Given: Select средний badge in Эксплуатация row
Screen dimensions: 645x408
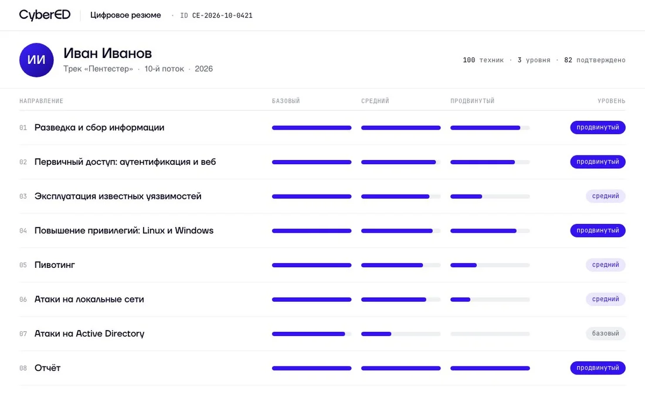Looking at the screenshot, I should [x=606, y=196].
